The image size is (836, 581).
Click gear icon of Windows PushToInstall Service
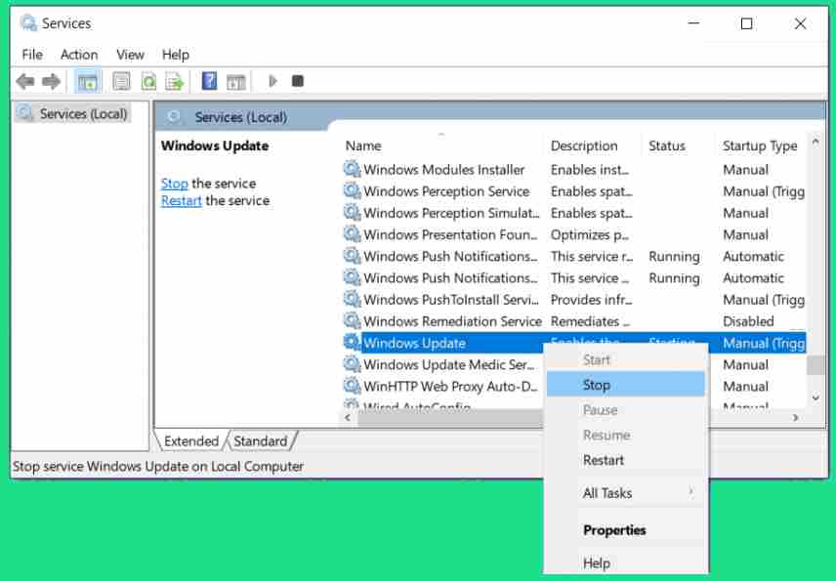352,299
